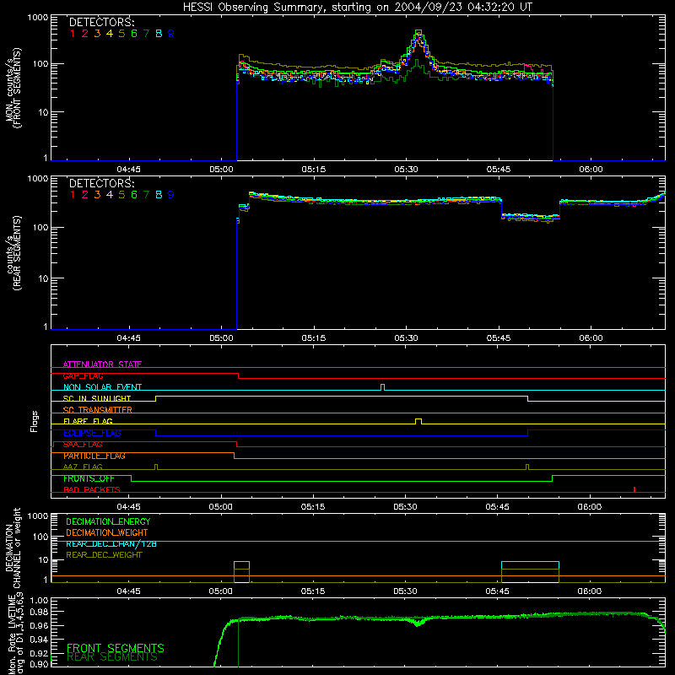675x675 pixels.
Task: Click the FLARE_FLAG label
Action: pos(88,421)
